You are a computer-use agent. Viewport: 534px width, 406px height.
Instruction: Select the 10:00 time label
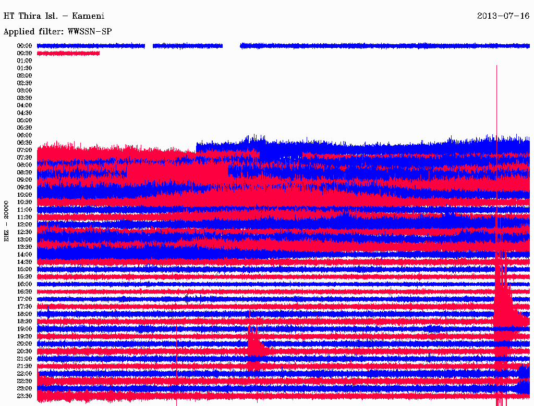coord(25,195)
